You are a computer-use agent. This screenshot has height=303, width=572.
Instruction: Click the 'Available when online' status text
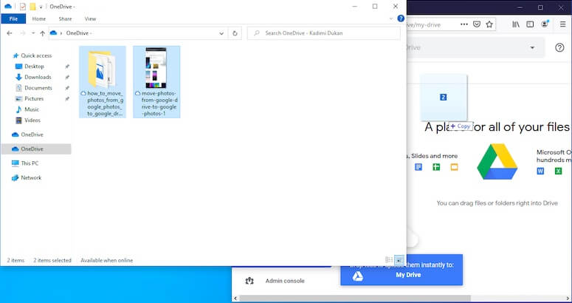pyautogui.click(x=106, y=260)
